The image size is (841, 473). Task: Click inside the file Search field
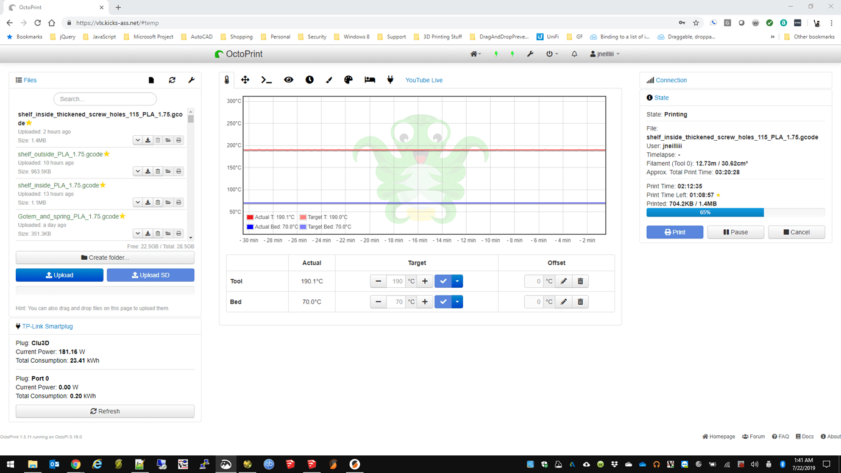click(104, 98)
